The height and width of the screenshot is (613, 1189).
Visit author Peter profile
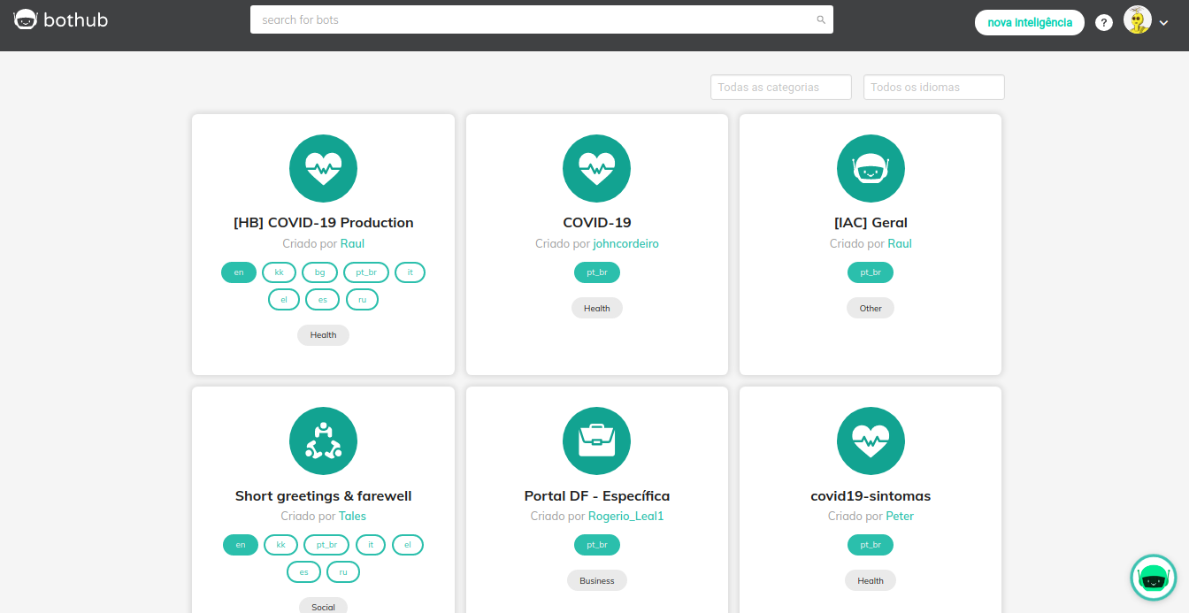pos(900,516)
